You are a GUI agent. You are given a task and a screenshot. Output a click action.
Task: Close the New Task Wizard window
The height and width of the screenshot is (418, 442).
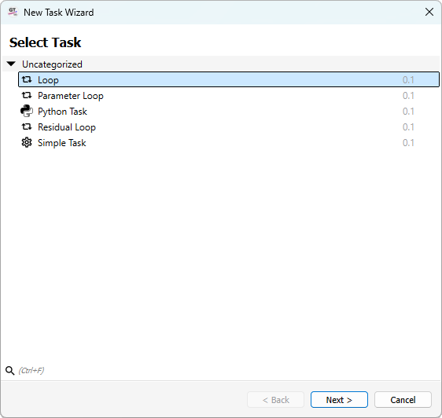(x=429, y=12)
